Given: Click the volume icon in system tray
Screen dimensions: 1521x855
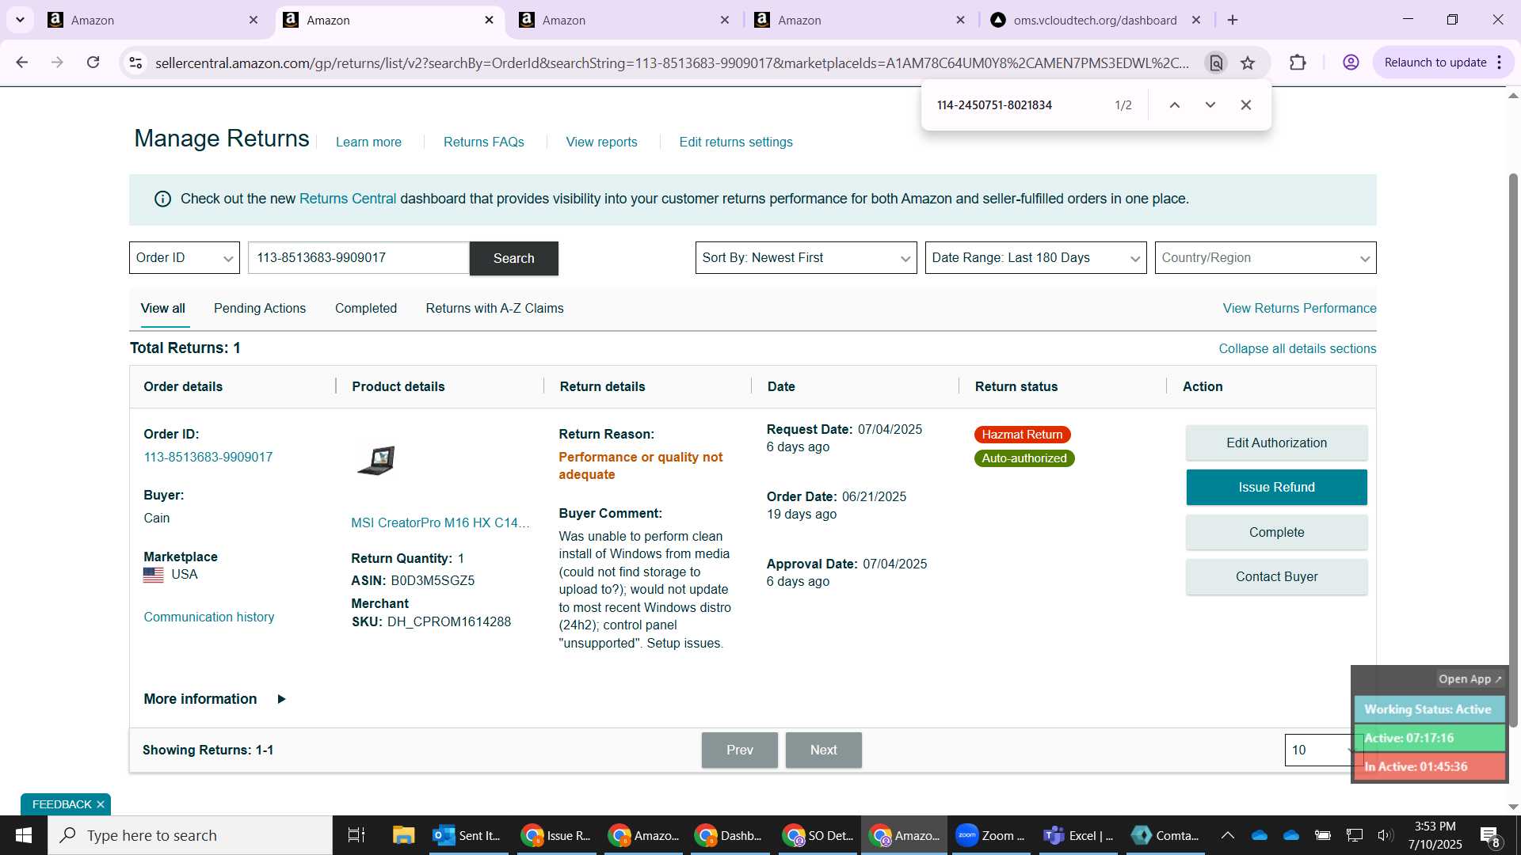Looking at the screenshot, I should click(x=1385, y=835).
